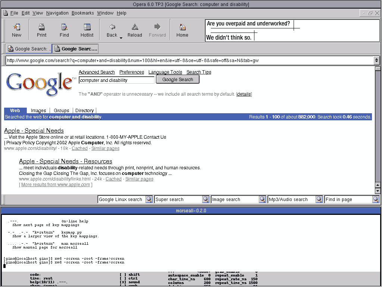
Task: Expand the Back button history dropdown arrow
Action: pos(121,38)
